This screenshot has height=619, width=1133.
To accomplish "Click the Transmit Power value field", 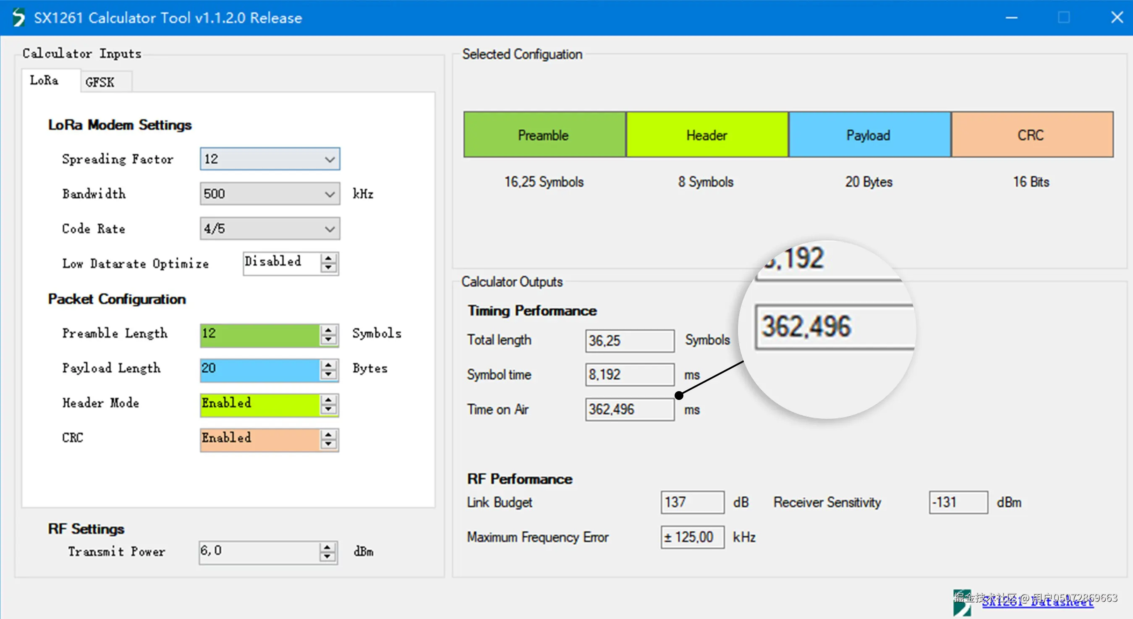I will [x=259, y=551].
